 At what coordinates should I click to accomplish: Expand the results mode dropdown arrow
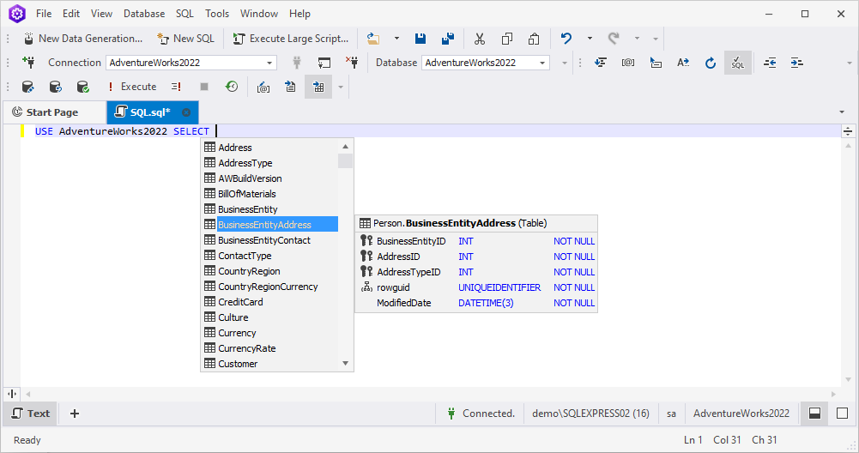340,87
